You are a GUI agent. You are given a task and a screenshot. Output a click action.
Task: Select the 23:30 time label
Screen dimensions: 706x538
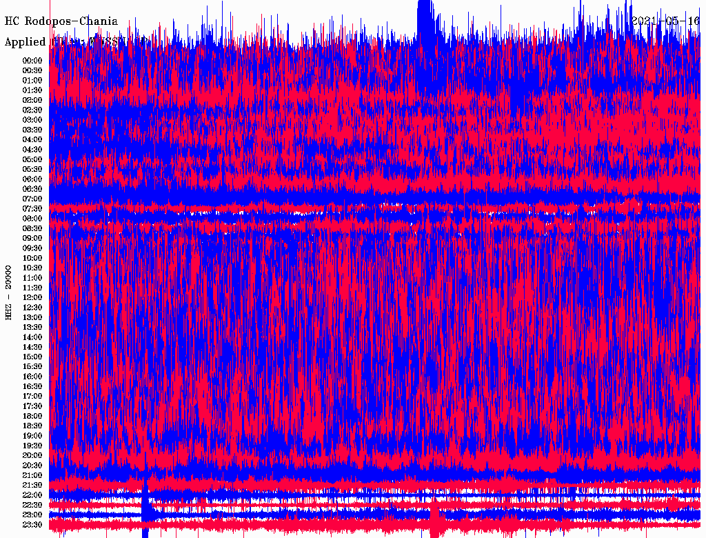[32, 525]
